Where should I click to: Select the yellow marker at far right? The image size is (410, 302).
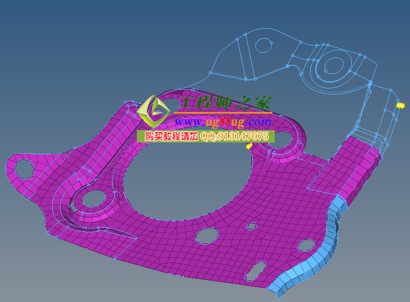[x=400, y=105]
